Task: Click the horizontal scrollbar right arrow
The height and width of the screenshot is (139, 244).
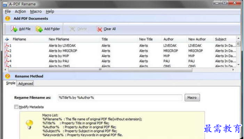Action: point(233,69)
